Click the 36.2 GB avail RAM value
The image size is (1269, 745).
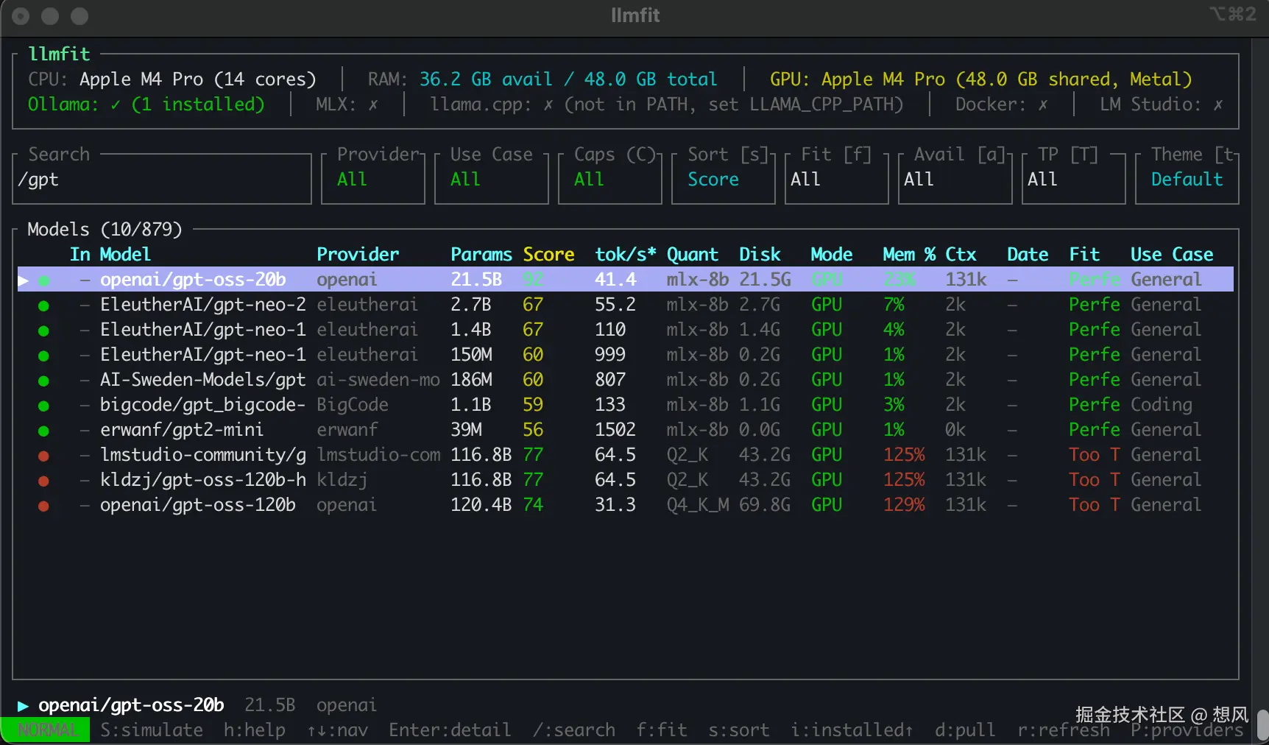tap(486, 80)
